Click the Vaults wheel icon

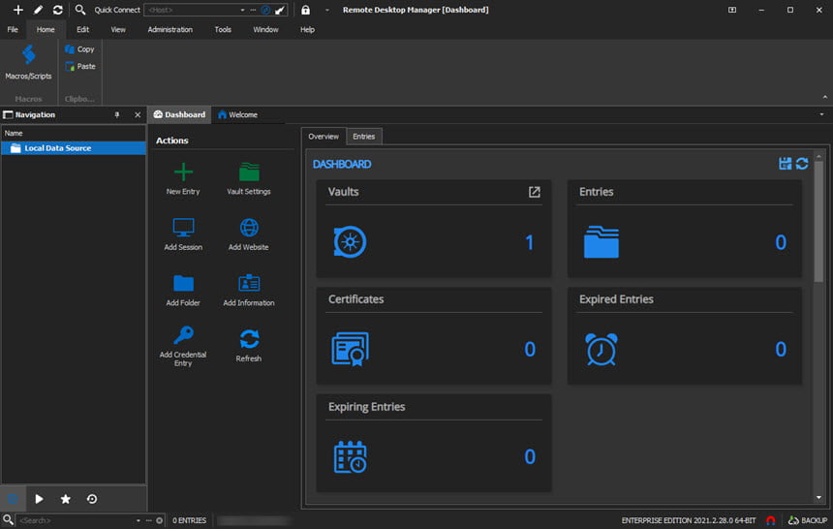[x=350, y=242]
